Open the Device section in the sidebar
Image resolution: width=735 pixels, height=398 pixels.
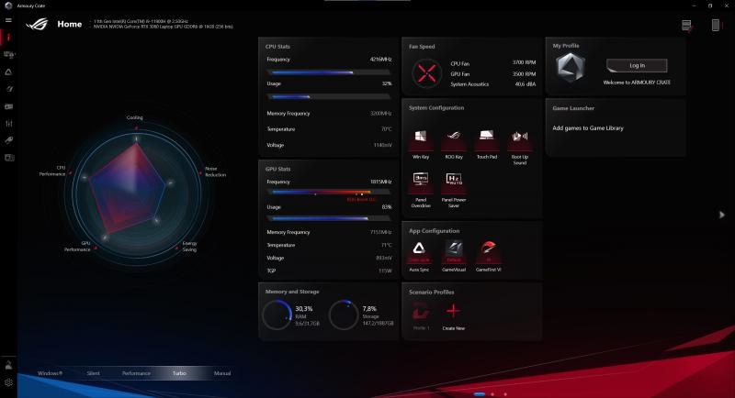tap(8, 55)
